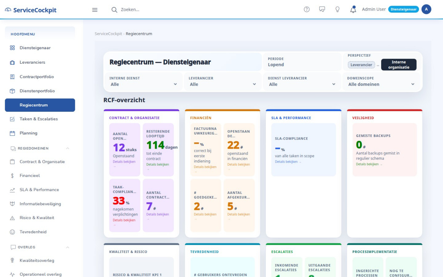Screen dimensions: 443x277
Task: Click Details bekijken under Resterende looptijd
Action: (x=158, y=167)
